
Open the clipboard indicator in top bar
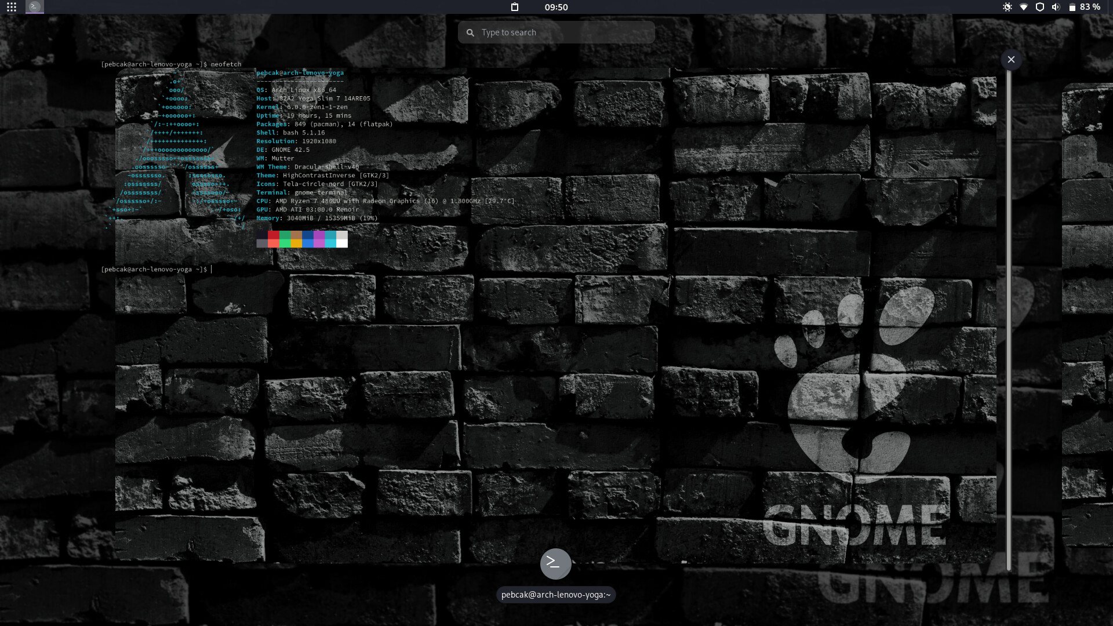tap(514, 7)
